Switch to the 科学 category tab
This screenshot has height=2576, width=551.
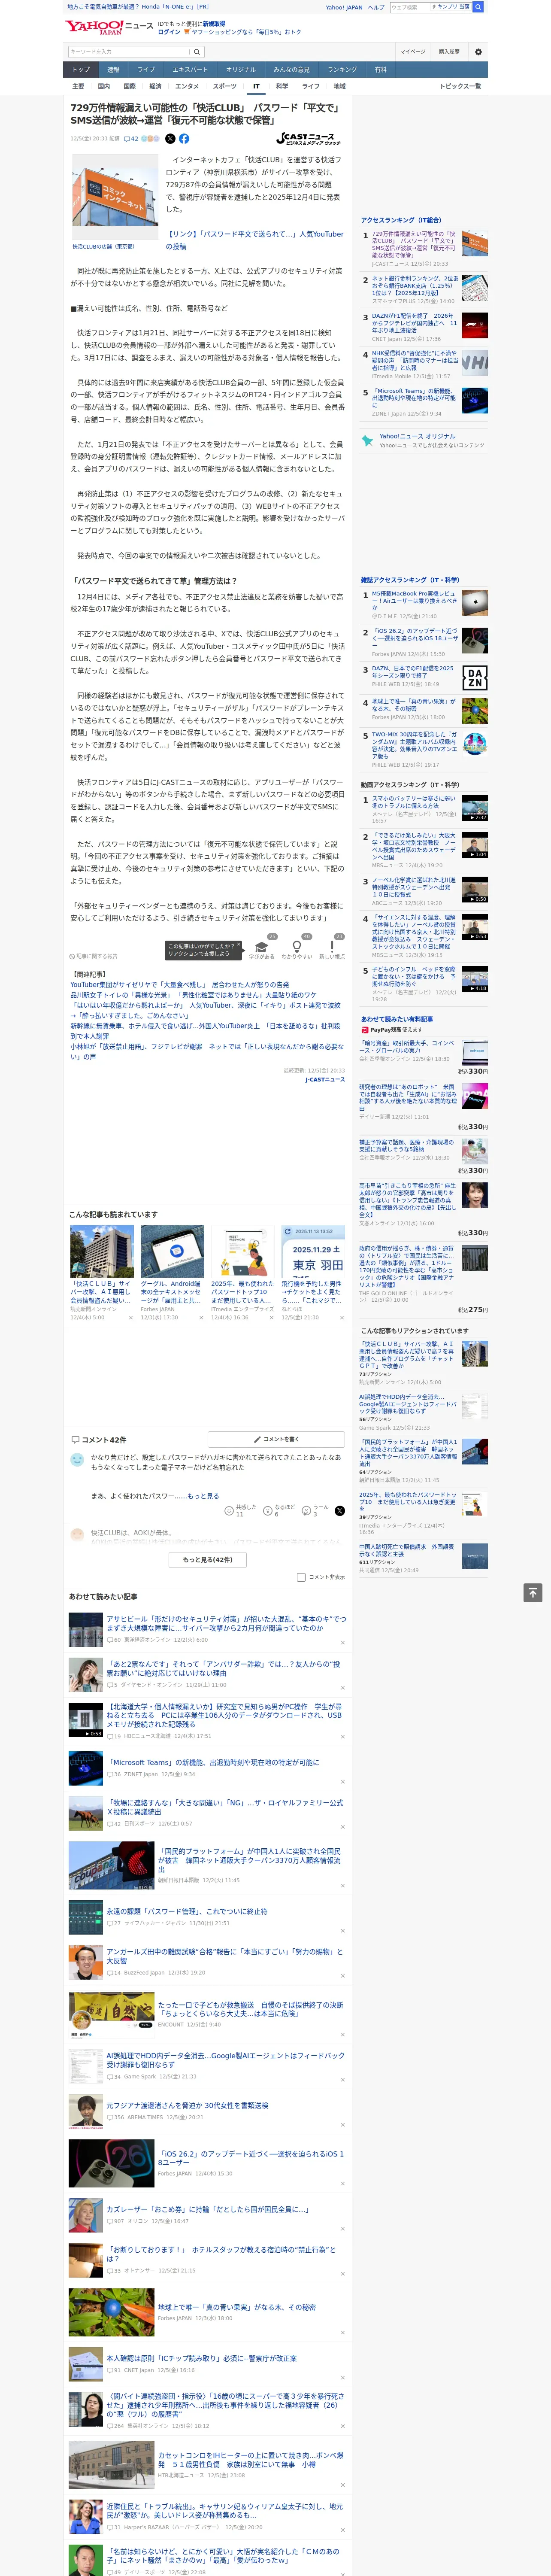282,86
